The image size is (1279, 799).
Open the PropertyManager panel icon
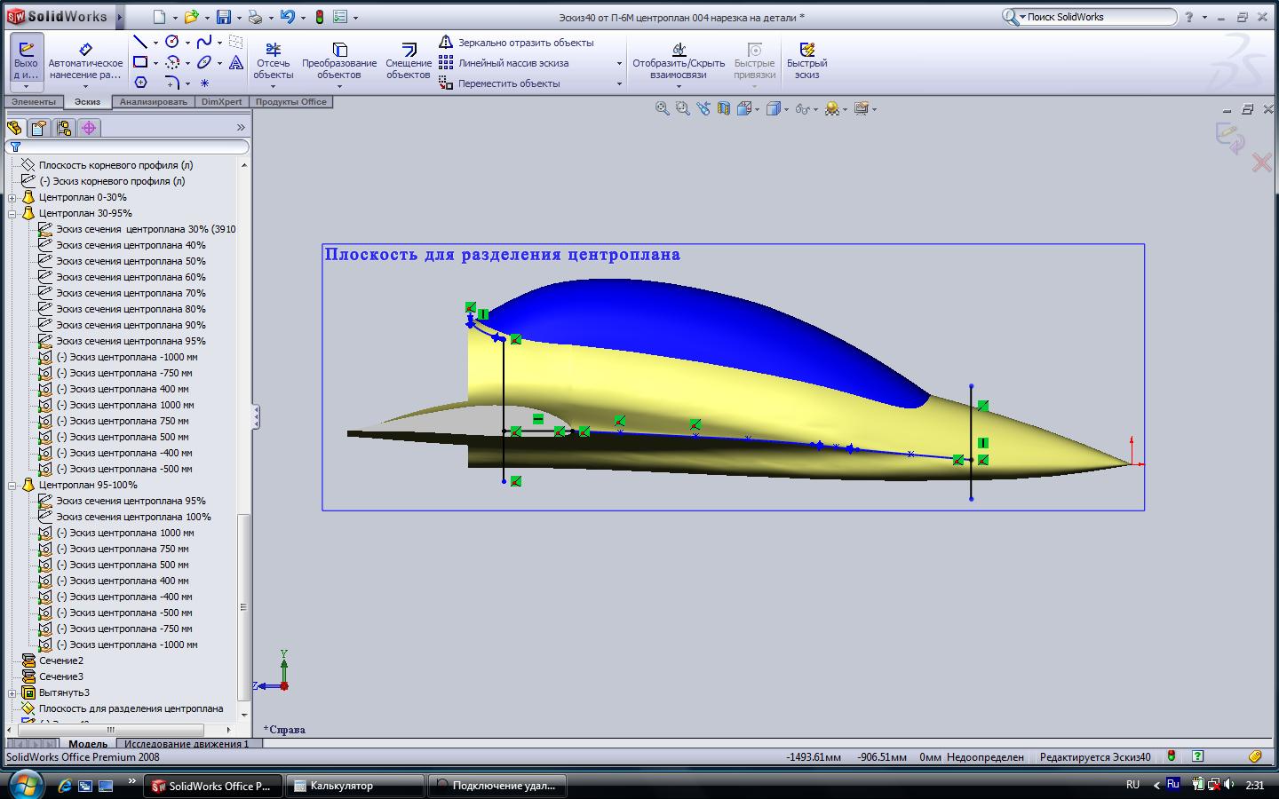[39, 128]
